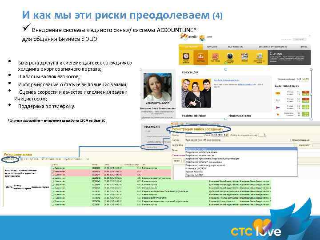This screenshot has width=320, height=240.
Task: Open the red icon tile in yellow strip
Action: (x=215, y=57)
